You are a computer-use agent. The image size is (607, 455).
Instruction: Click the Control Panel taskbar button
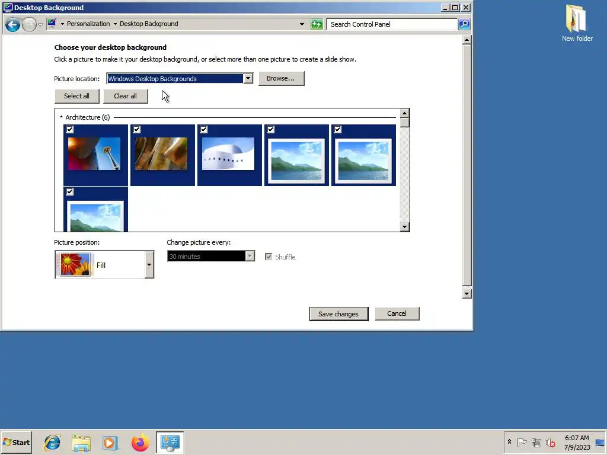170,443
